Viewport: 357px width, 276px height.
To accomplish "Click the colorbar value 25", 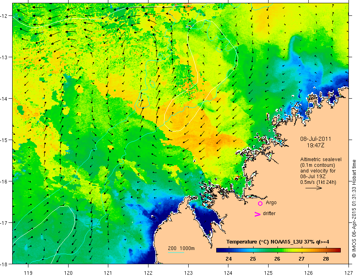I will pyautogui.click(x=253, y=259).
